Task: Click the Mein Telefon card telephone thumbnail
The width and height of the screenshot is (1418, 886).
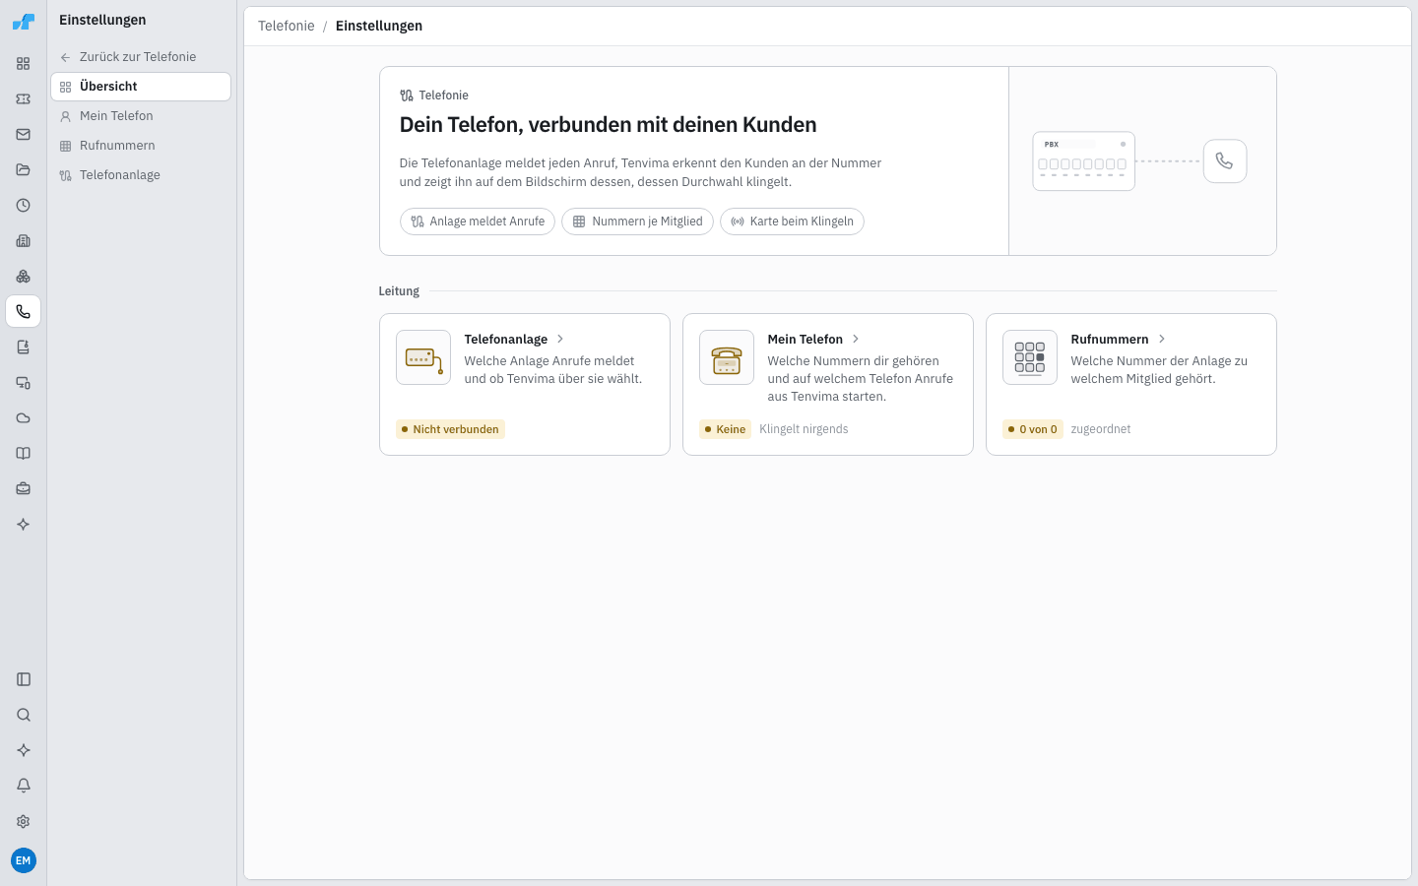Action: 727,357
